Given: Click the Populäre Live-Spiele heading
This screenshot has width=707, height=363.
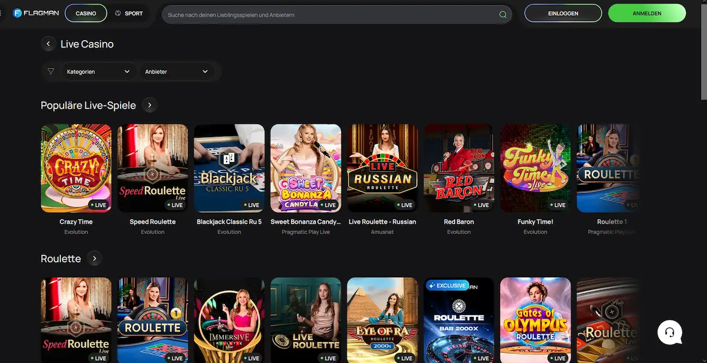Looking at the screenshot, I should pyautogui.click(x=88, y=105).
